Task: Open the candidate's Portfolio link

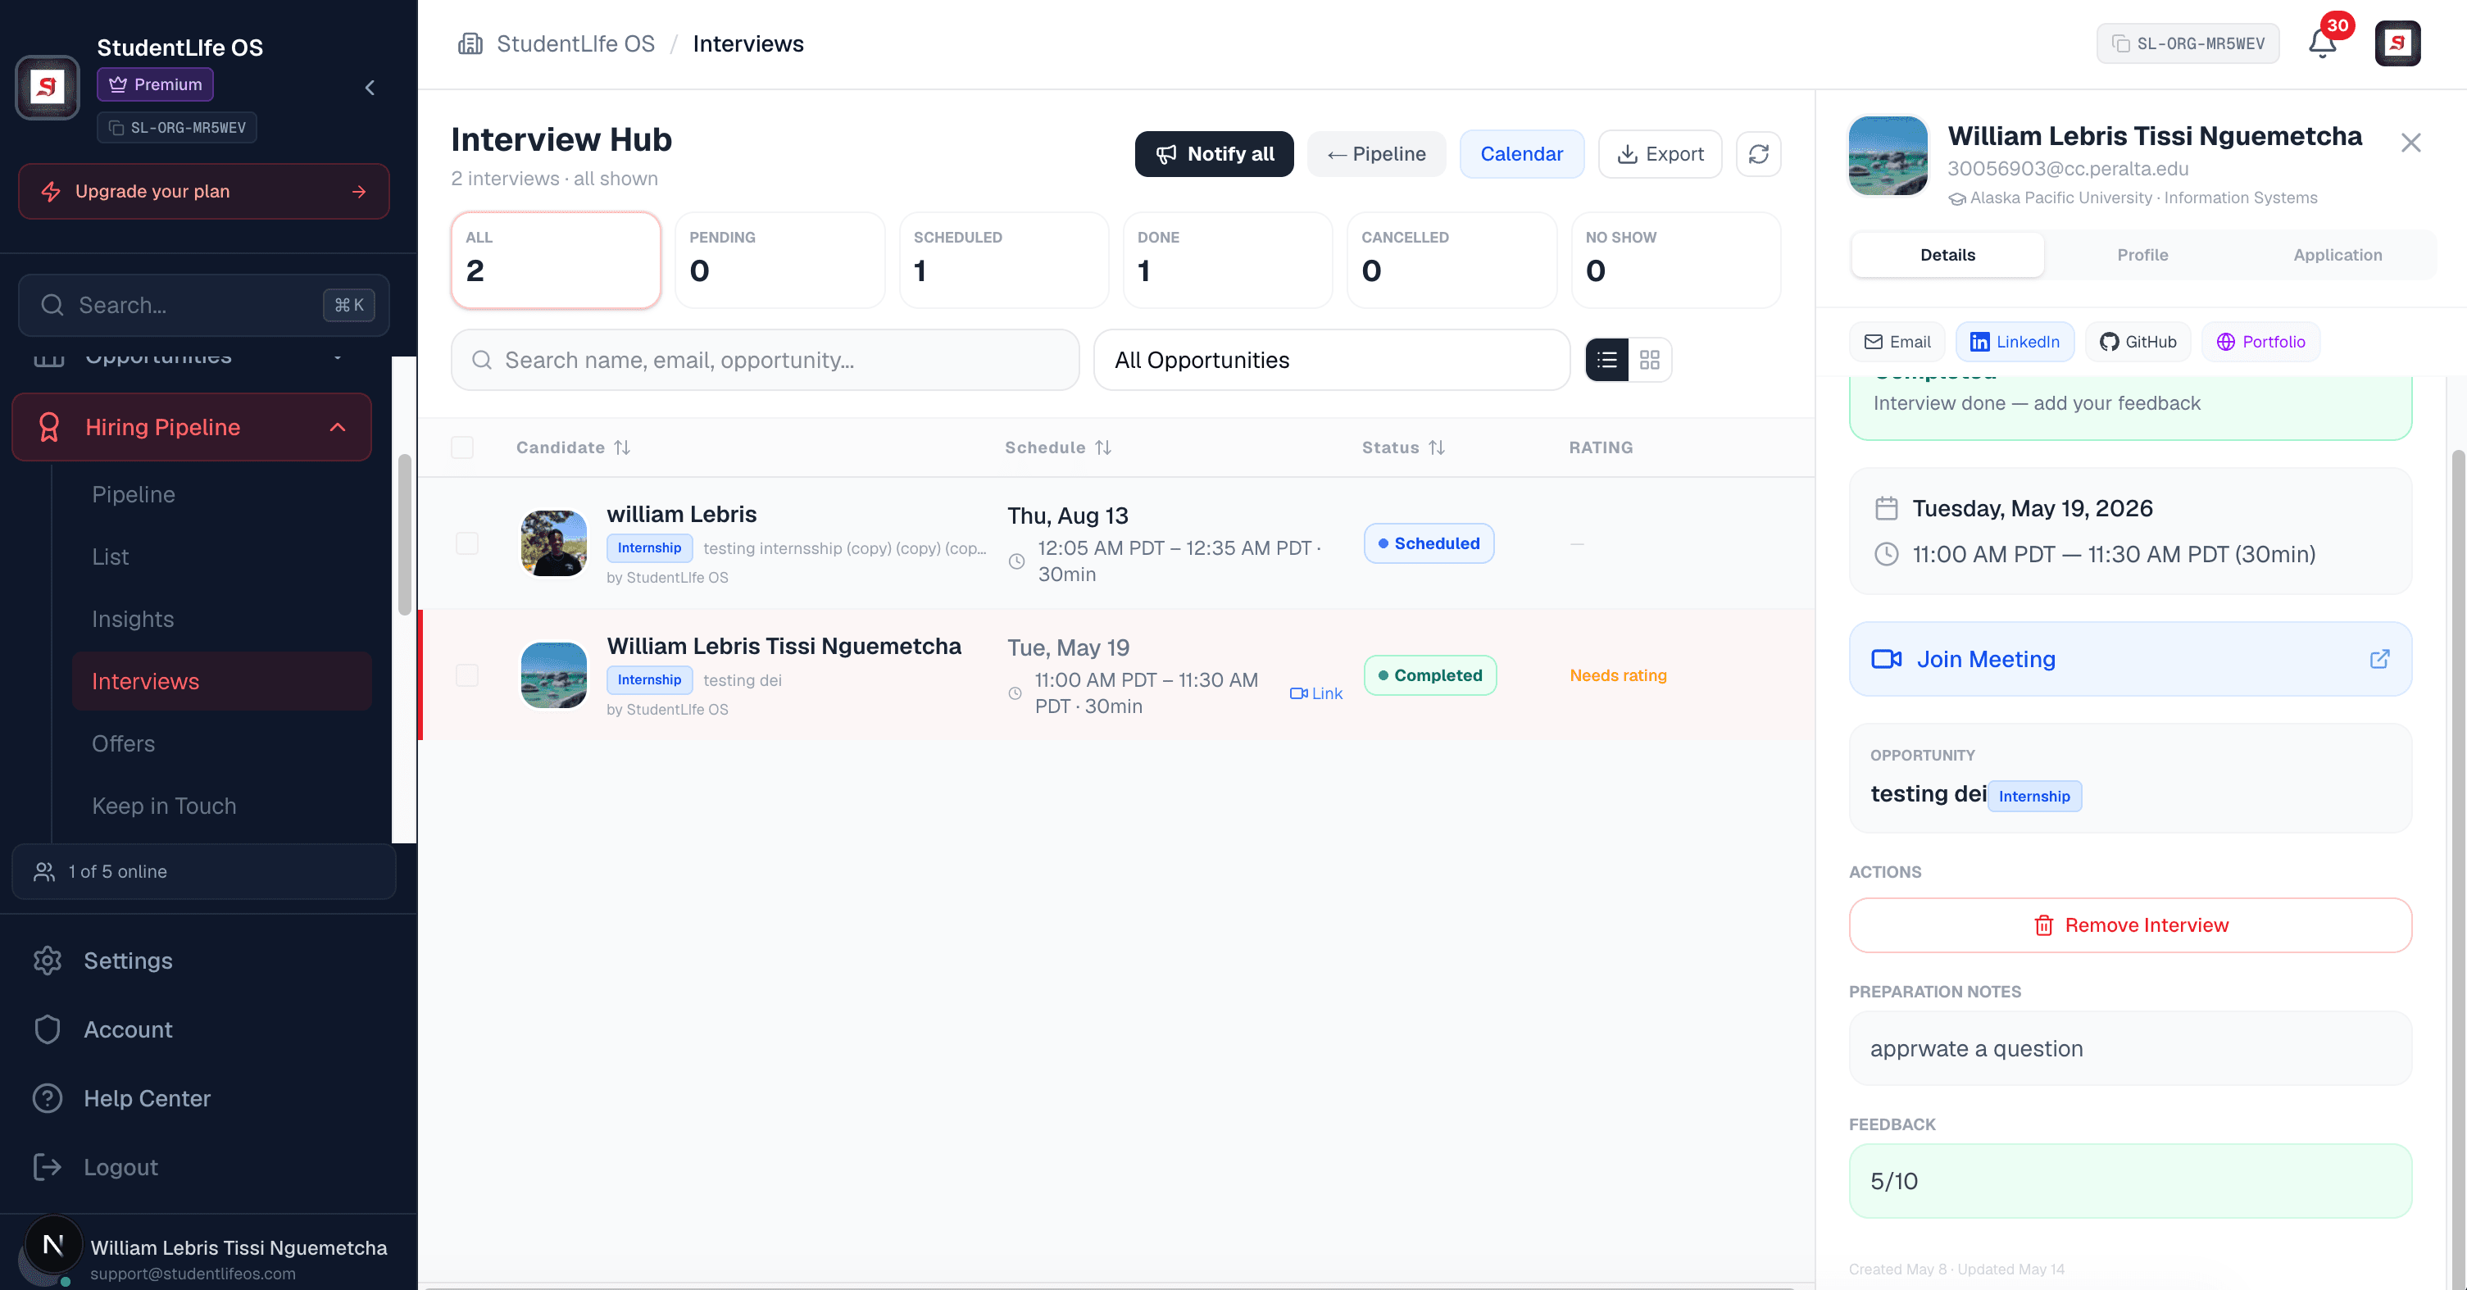Action: [x=2260, y=342]
